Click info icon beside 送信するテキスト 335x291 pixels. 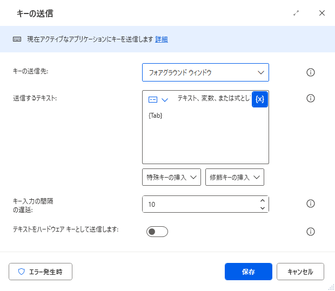[x=311, y=98]
